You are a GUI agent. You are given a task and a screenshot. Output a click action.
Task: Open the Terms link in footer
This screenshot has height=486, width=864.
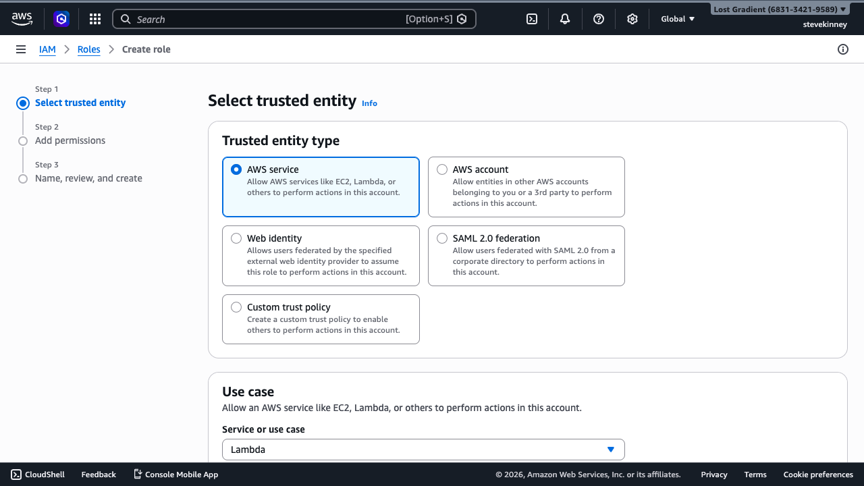[x=755, y=475]
